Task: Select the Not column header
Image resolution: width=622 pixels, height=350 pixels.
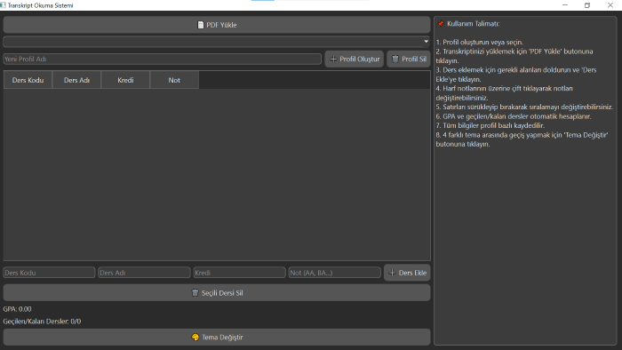Action: (x=174, y=80)
